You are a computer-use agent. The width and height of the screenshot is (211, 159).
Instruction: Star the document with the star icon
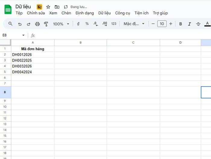click(x=48, y=7)
